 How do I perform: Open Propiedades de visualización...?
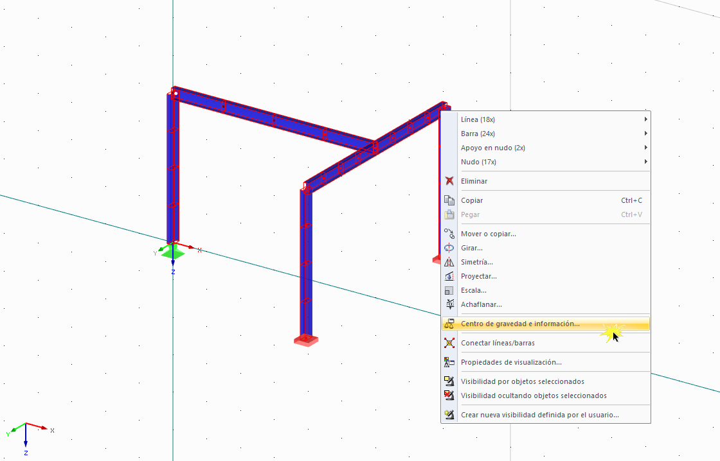tap(546, 362)
